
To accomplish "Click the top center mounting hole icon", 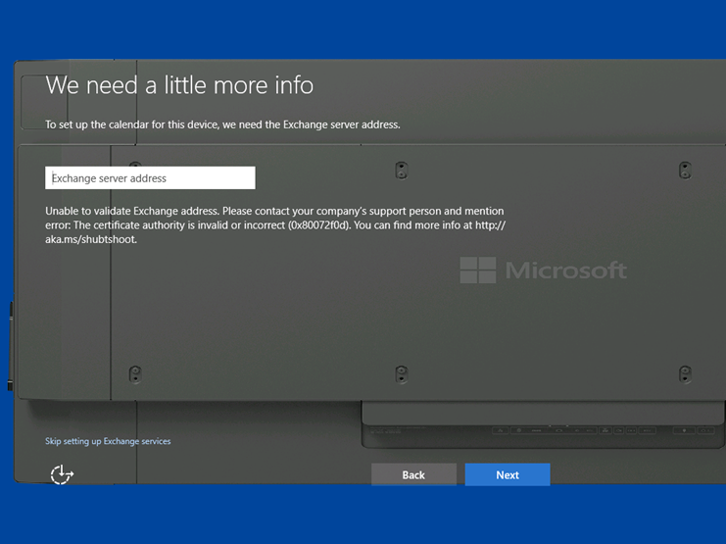I will pos(401,171).
